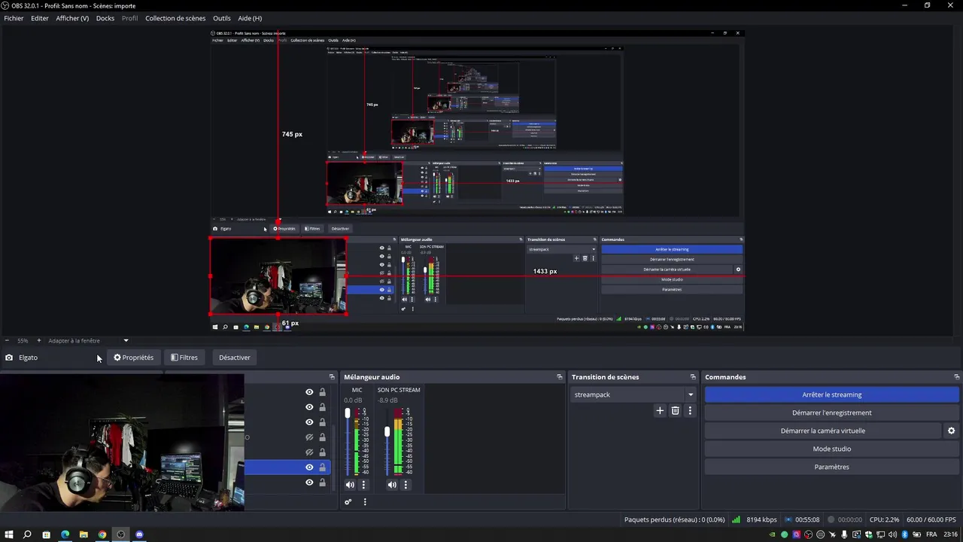Click the 8194 kbps bitrate readout
Screen dimensions: 963x542
(x=761, y=519)
